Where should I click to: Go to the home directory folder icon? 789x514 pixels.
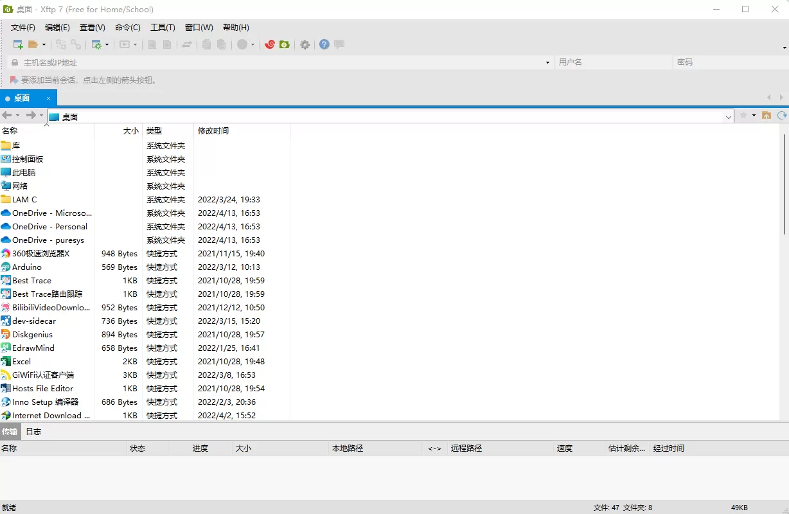767,116
